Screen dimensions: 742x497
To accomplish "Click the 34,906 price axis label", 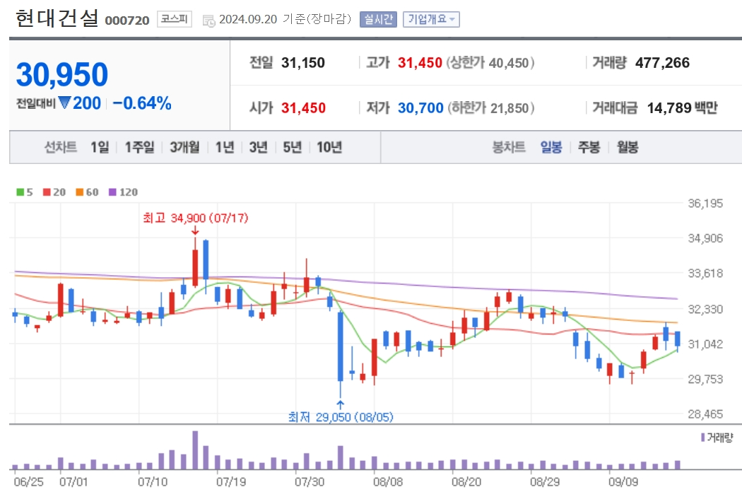I will pyautogui.click(x=705, y=238).
